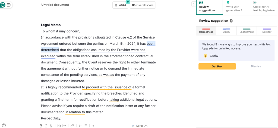
Task: Click the Get Pro button
Action: pyautogui.click(x=217, y=66)
